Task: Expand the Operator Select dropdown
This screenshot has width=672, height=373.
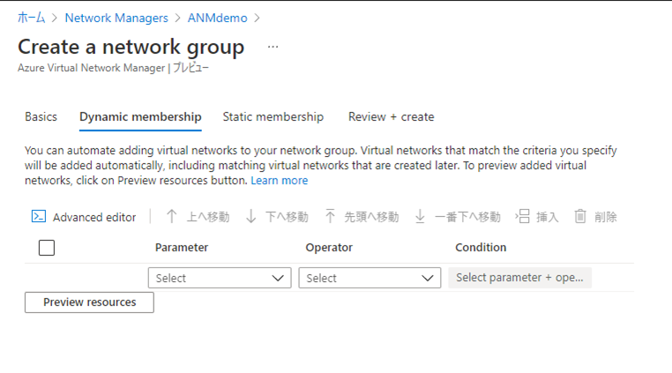Action: pyautogui.click(x=370, y=278)
